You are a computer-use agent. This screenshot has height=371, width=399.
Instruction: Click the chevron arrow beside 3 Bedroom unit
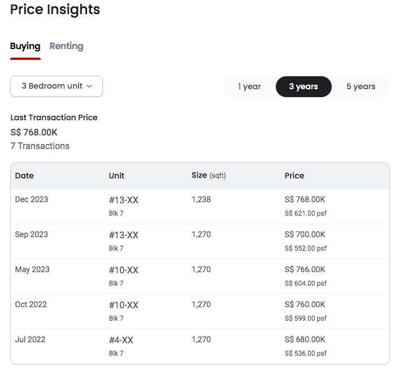[89, 86]
